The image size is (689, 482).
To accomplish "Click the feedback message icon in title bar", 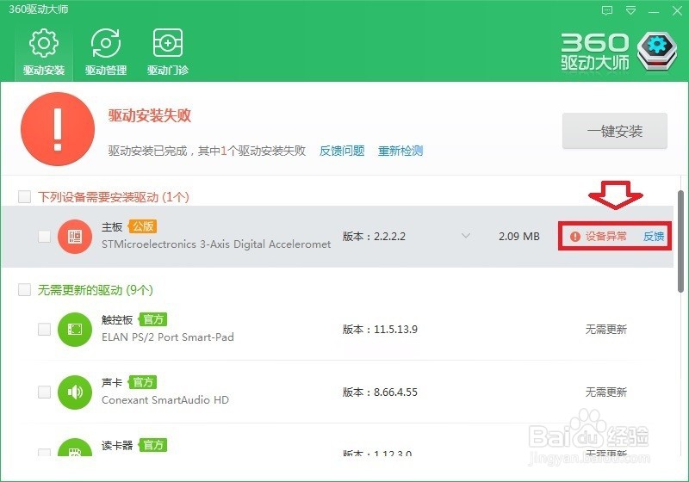I will coord(607,10).
